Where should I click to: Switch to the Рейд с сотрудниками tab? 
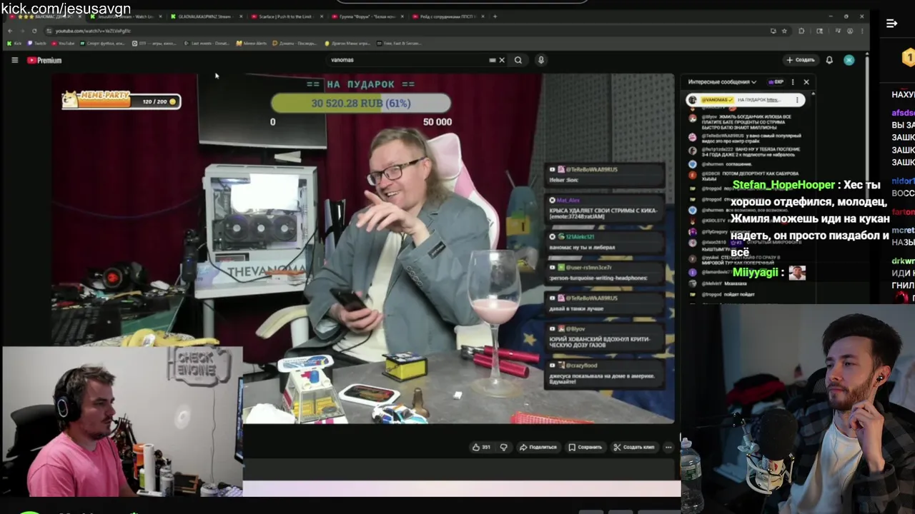click(x=447, y=16)
